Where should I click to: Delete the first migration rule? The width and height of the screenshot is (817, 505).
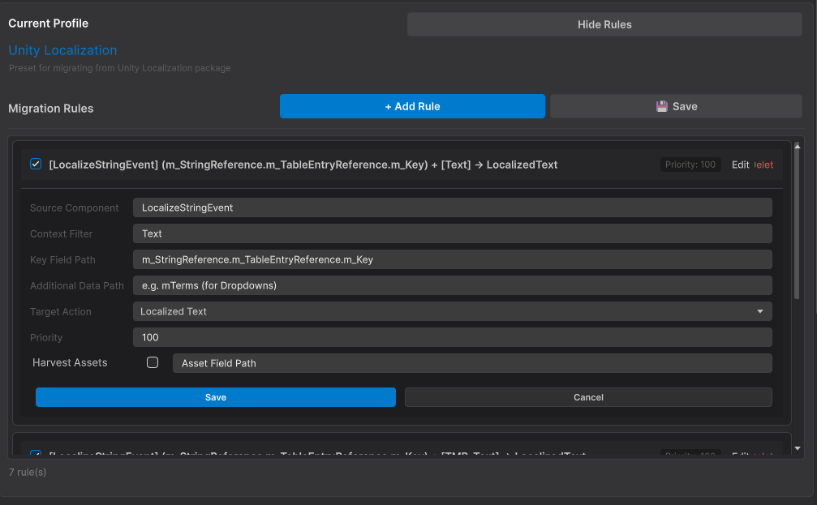(x=763, y=164)
